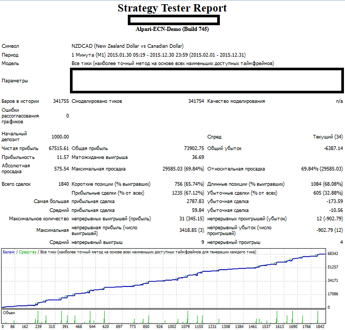Click the Общий убыток label

(x=225, y=148)
